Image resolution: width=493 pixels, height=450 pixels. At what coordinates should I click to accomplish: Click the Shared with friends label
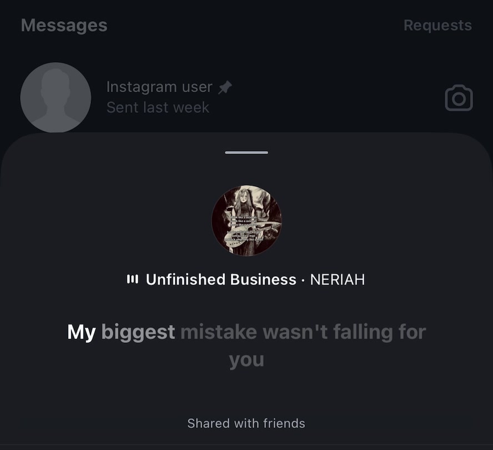pos(246,423)
